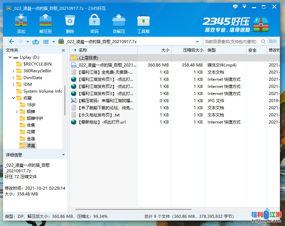Open the 工具箱 (Toolbox) icon

click(143, 21)
